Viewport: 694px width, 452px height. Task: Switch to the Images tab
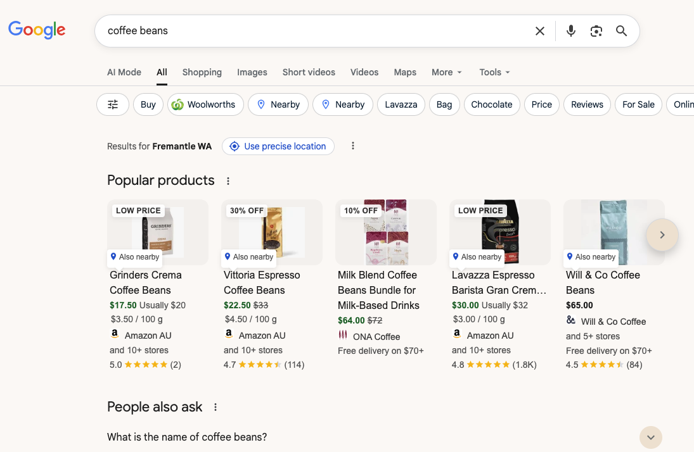pyautogui.click(x=252, y=72)
